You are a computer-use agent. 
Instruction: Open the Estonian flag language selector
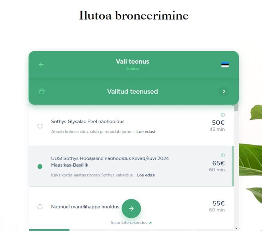[x=225, y=64]
